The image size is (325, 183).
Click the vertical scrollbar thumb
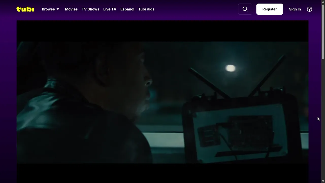[x=323, y=32]
